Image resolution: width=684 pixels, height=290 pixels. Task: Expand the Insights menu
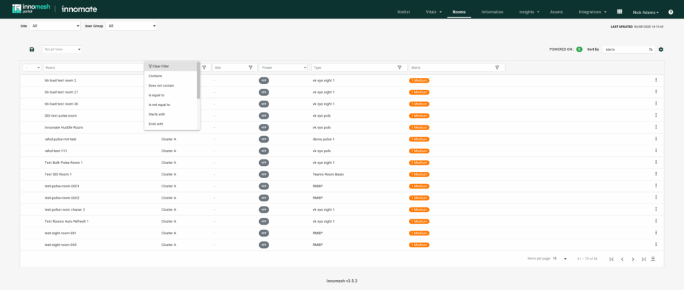[x=529, y=12]
